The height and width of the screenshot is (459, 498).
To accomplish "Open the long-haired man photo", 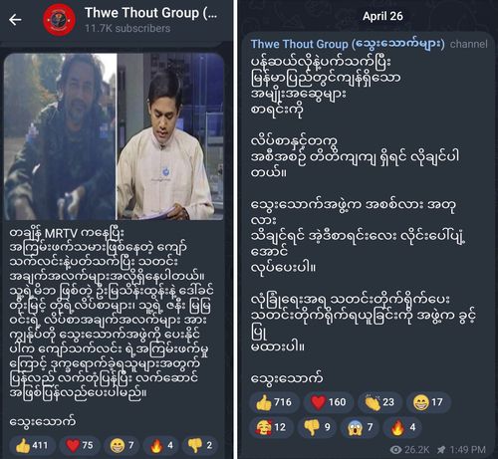I will pos(60,136).
